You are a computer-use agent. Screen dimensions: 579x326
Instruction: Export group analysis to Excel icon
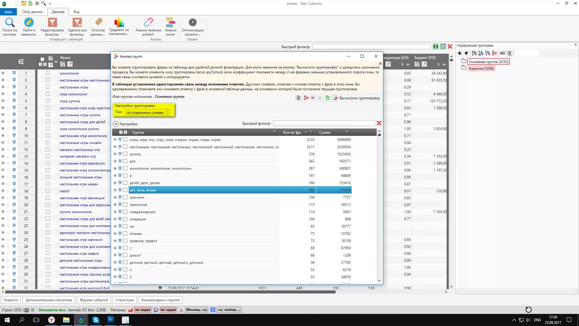(327, 98)
